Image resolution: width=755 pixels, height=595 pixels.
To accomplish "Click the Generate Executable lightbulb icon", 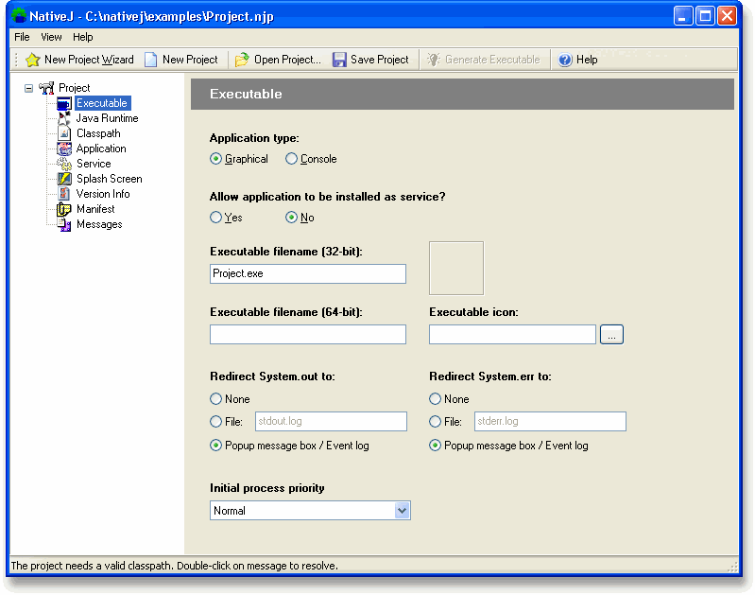I will click(434, 60).
